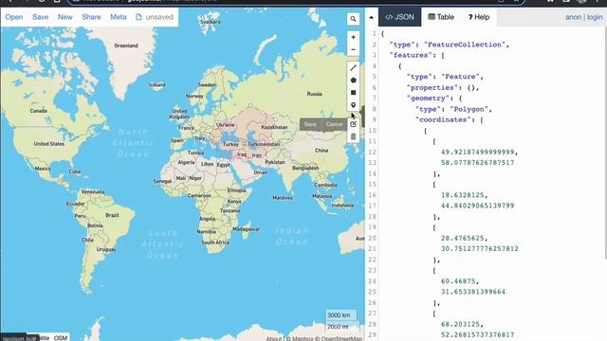The width and height of the screenshot is (607, 341).
Task: Click the New menu item
Action: (65, 17)
